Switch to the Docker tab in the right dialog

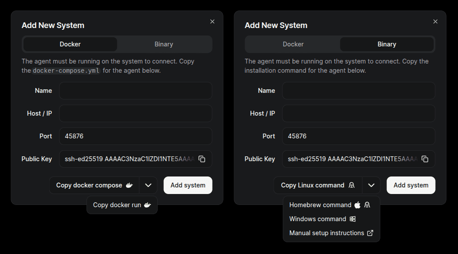click(x=293, y=44)
